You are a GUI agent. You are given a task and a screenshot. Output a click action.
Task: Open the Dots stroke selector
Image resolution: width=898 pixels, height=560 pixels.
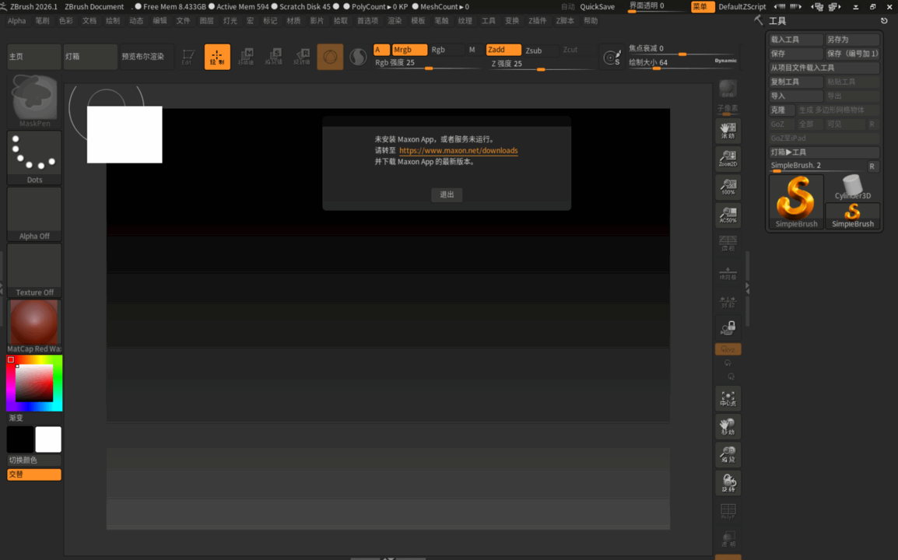point(33,152)
